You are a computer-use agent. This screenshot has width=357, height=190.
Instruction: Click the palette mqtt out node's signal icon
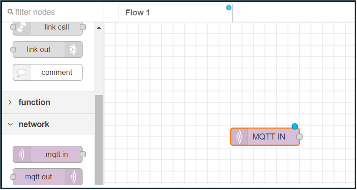tap(73, 177)
